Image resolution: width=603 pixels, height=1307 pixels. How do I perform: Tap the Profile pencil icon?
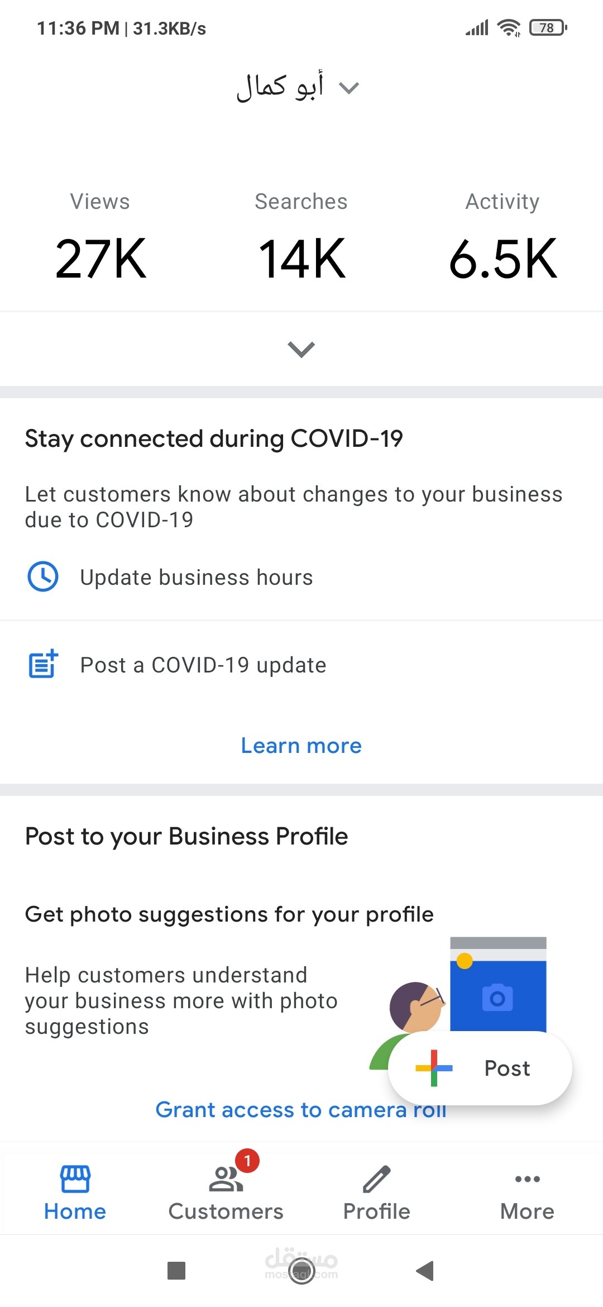tap(377, 1179)
